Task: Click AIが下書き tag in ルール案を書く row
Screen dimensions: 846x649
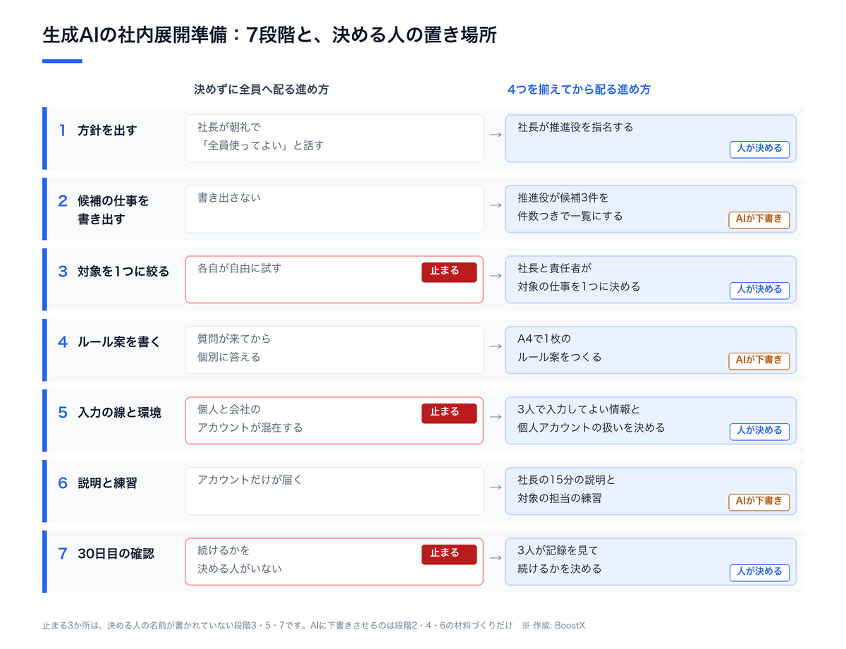Action: coord(759,360)
